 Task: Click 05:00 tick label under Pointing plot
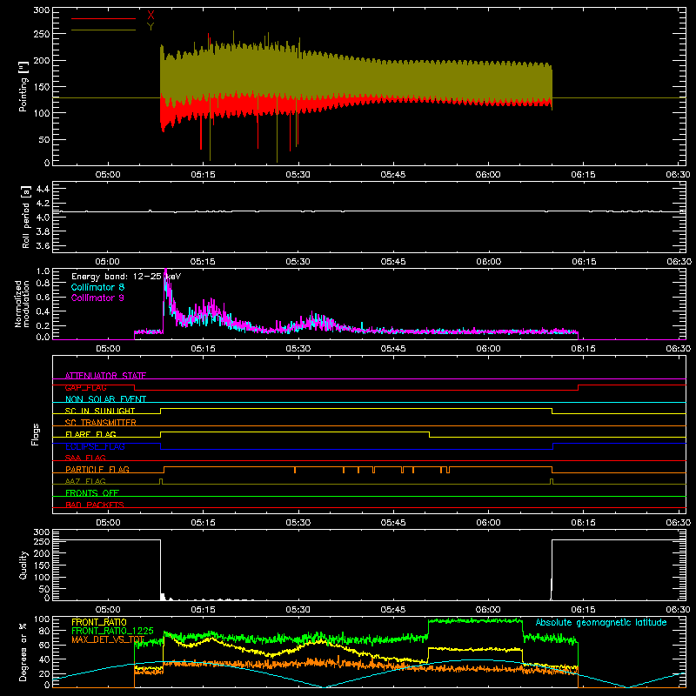pyautogui.click(x=108, y=175)
